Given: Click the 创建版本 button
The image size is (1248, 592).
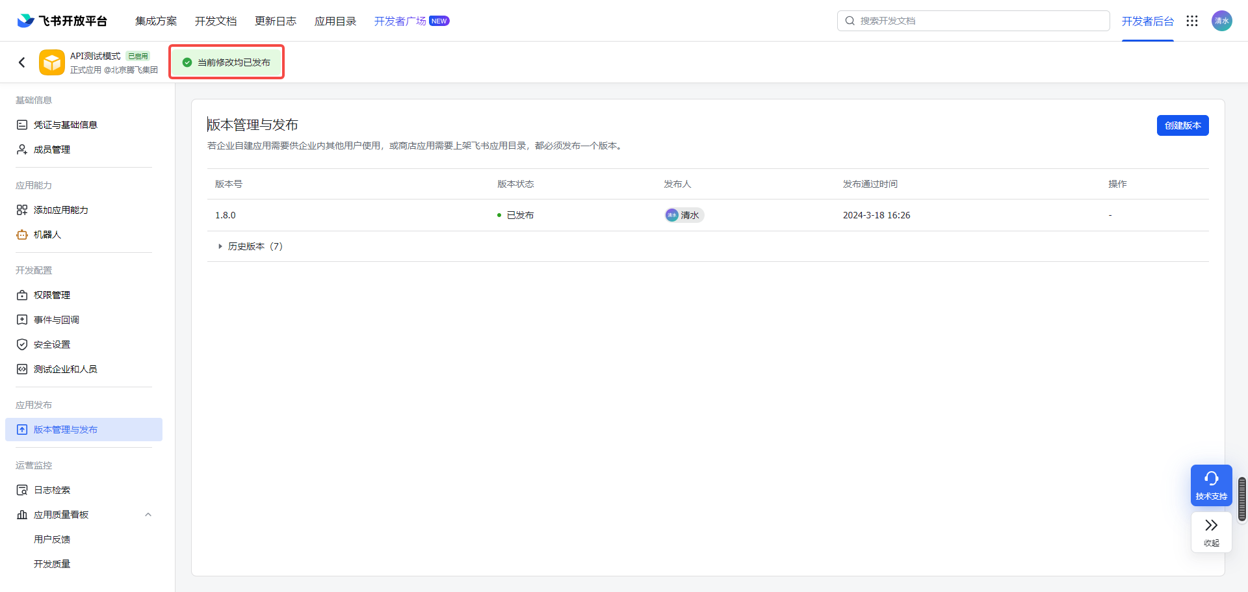Looking at the screenshot, I should 1182,125.
